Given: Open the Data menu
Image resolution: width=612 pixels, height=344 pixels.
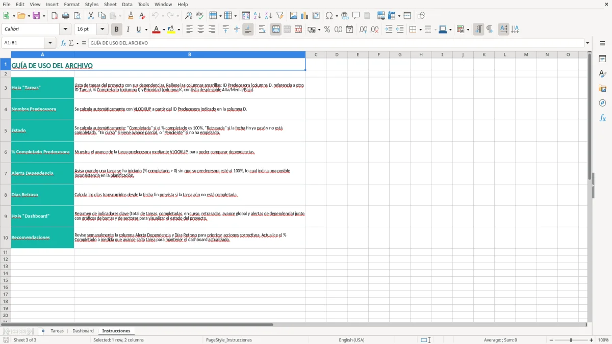Looking at the screenshot, I should pyautogui.click(x=127, y=4).
